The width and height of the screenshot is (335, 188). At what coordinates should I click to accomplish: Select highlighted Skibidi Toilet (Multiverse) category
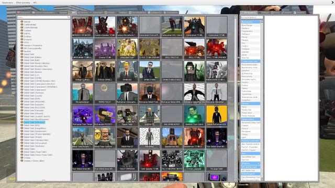click(34, 122)
